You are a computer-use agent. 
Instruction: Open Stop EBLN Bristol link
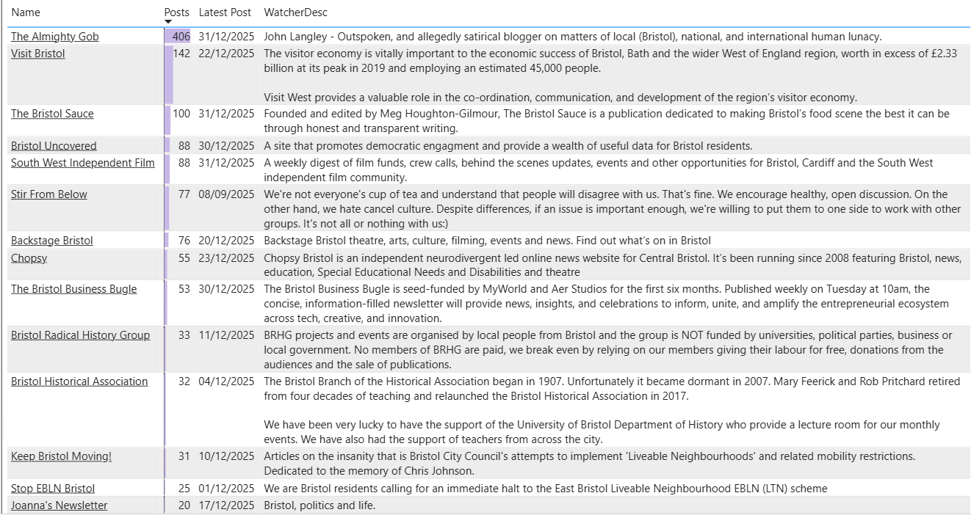(x=52, y=489)
